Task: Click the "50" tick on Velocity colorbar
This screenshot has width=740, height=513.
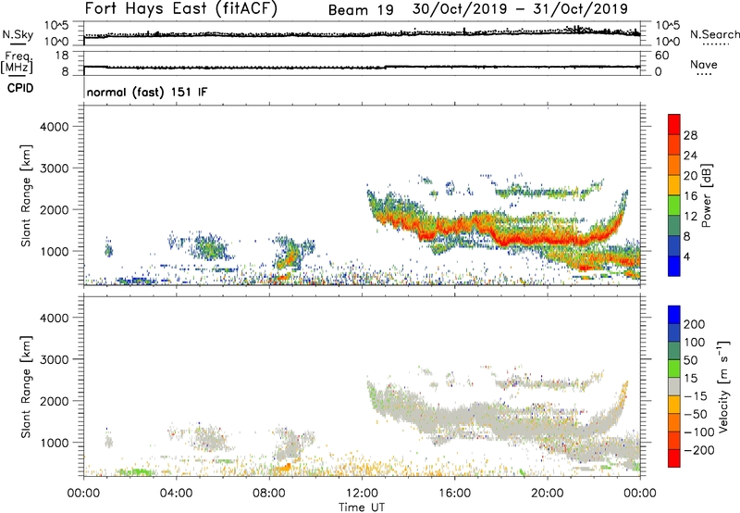Action: (690, 360)
